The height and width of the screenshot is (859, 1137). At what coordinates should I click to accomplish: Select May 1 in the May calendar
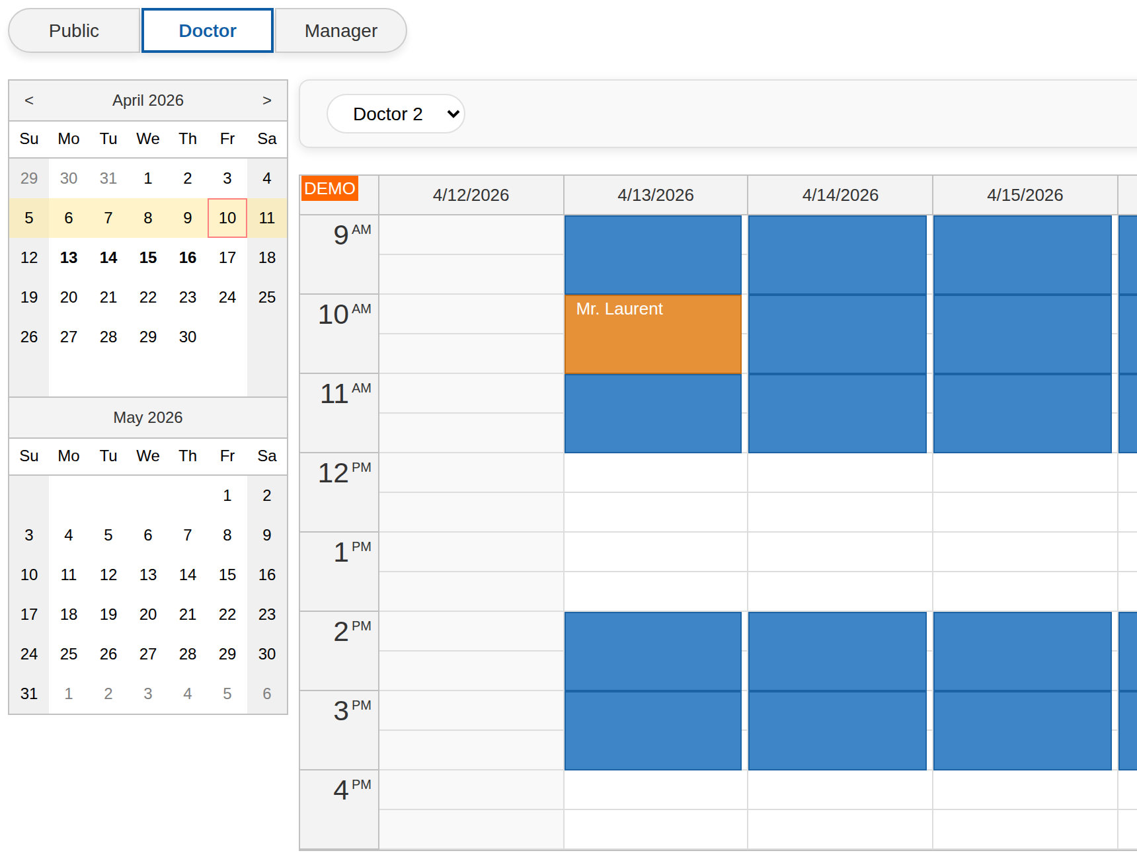point(227,495)
